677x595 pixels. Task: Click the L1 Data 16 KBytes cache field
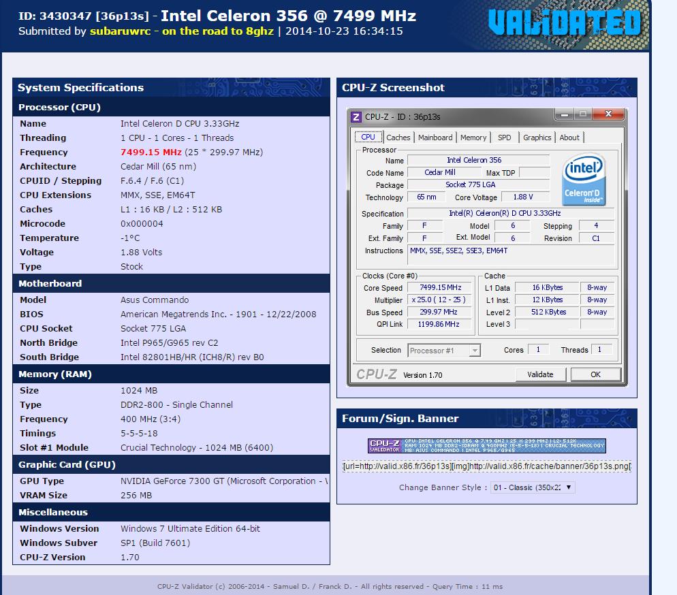point(547,288)
